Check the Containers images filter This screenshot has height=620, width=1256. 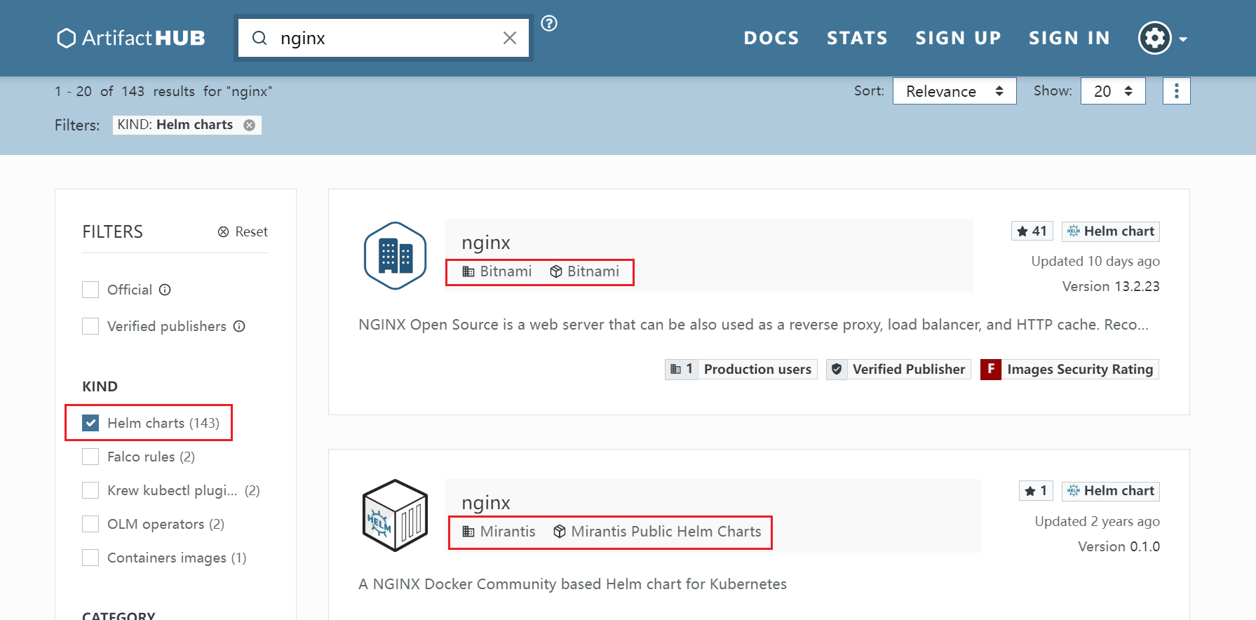pyautogui.click(x=90, y=558)
